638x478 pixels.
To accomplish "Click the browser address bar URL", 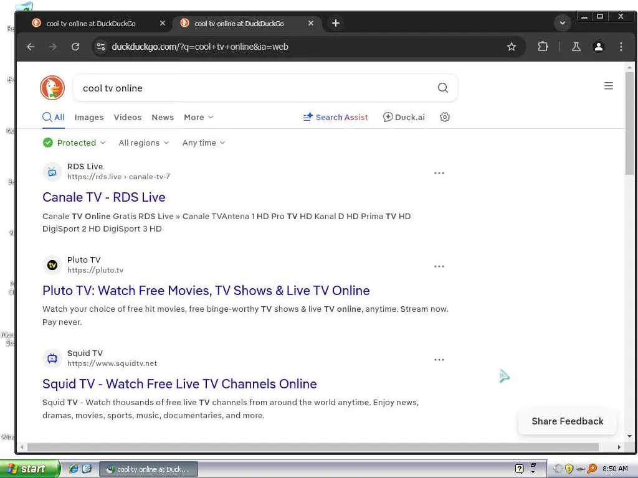I will tap(200, 47).
